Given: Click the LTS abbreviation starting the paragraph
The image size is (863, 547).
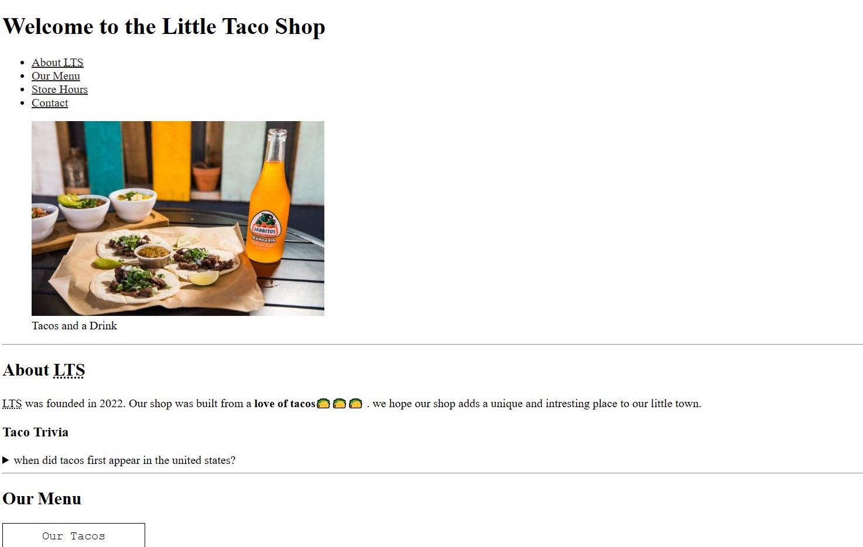Looking at the screenshot, I should pos(12,404).
